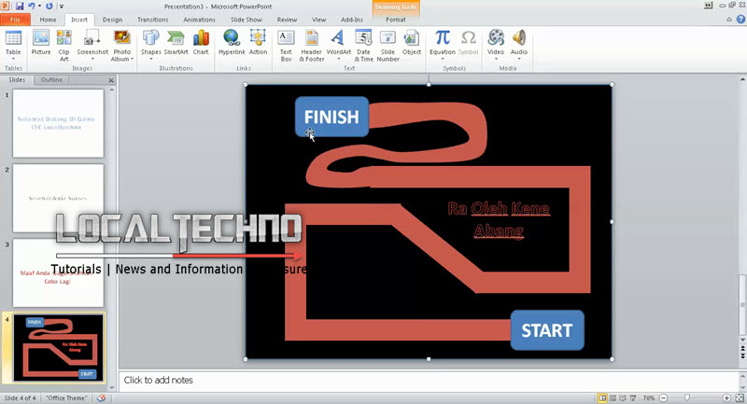The image size is (747, 404).
Task: Click the 70% zoom level
Action: (648, 397)
